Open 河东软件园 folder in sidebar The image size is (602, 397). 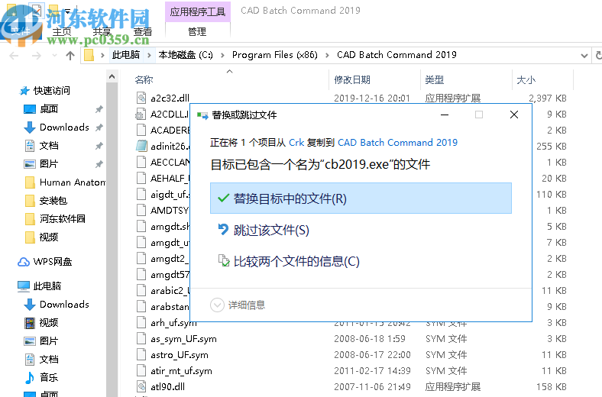[62, 219]
